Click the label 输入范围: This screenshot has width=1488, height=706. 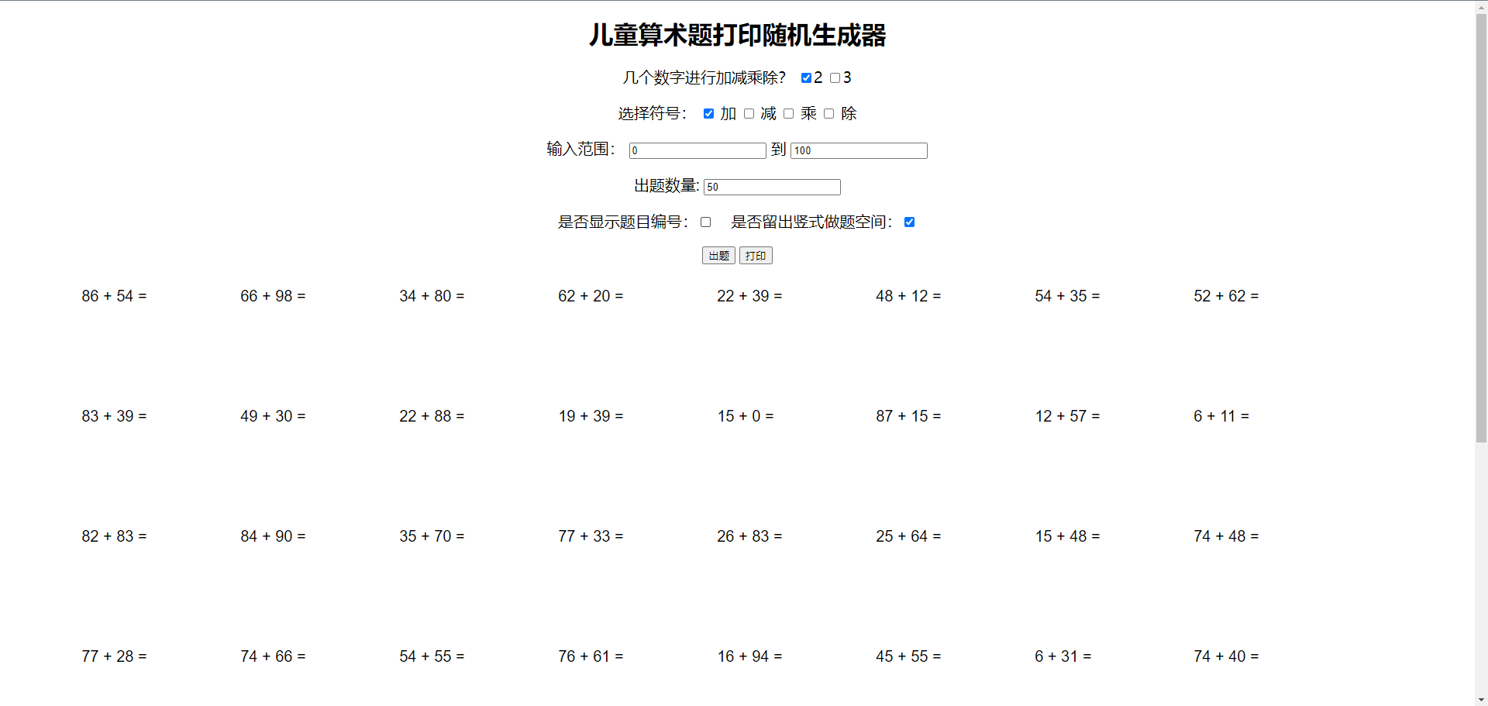pos(580,149)
